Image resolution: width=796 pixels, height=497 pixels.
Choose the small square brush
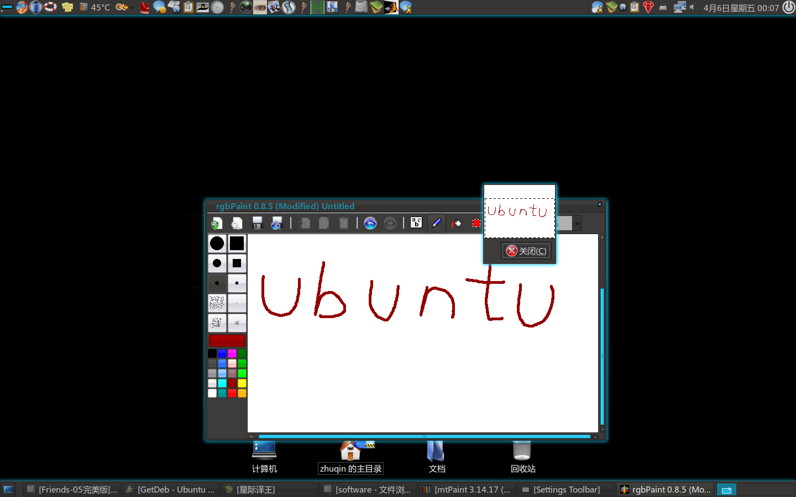tap(237, 283)
